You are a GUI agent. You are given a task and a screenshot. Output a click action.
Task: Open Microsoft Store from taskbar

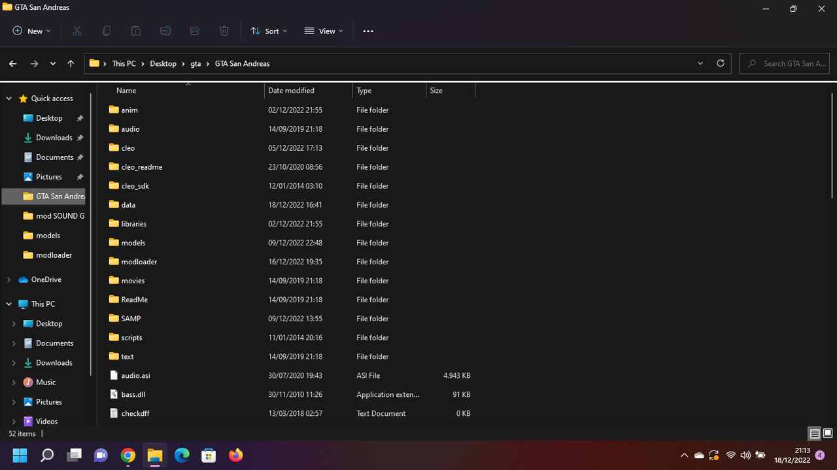coord(209,455)
